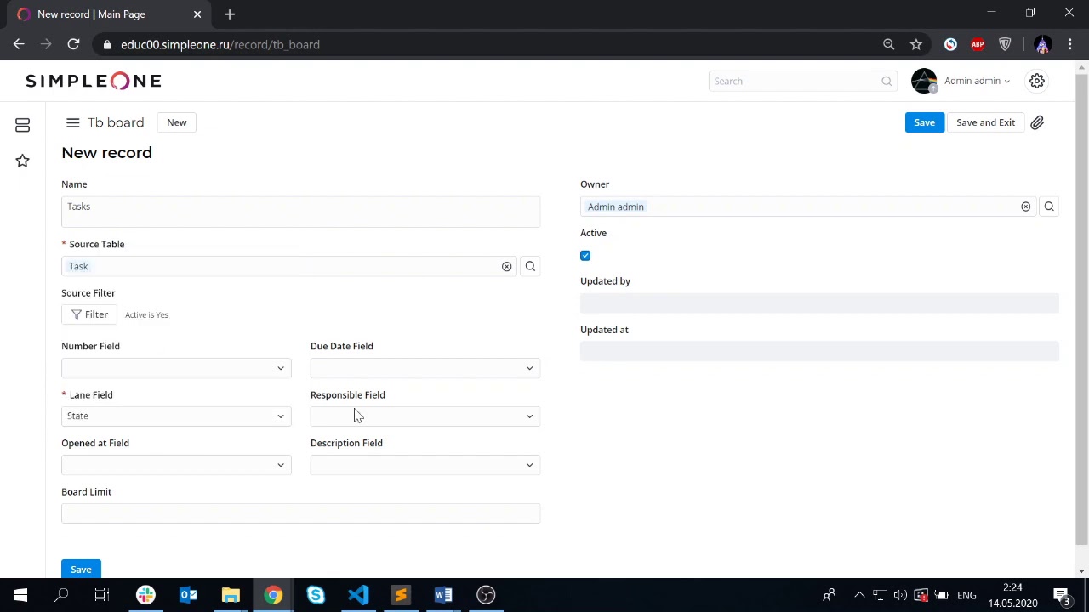Open Word from the taskbar
This screenshot has height=612, width=1089.
click(x=443, y=595)
